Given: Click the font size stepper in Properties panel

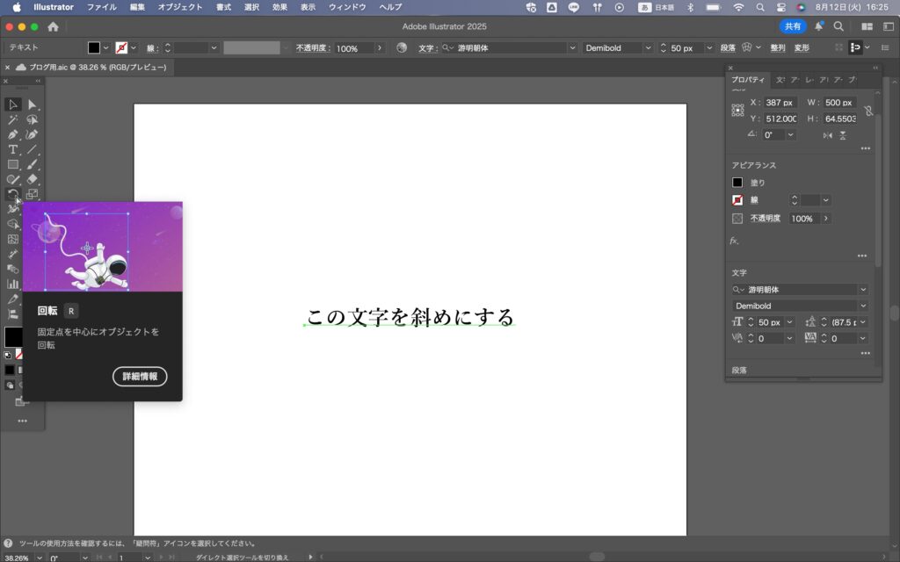Looking at the screenshot, I should (x=751, y=322).
